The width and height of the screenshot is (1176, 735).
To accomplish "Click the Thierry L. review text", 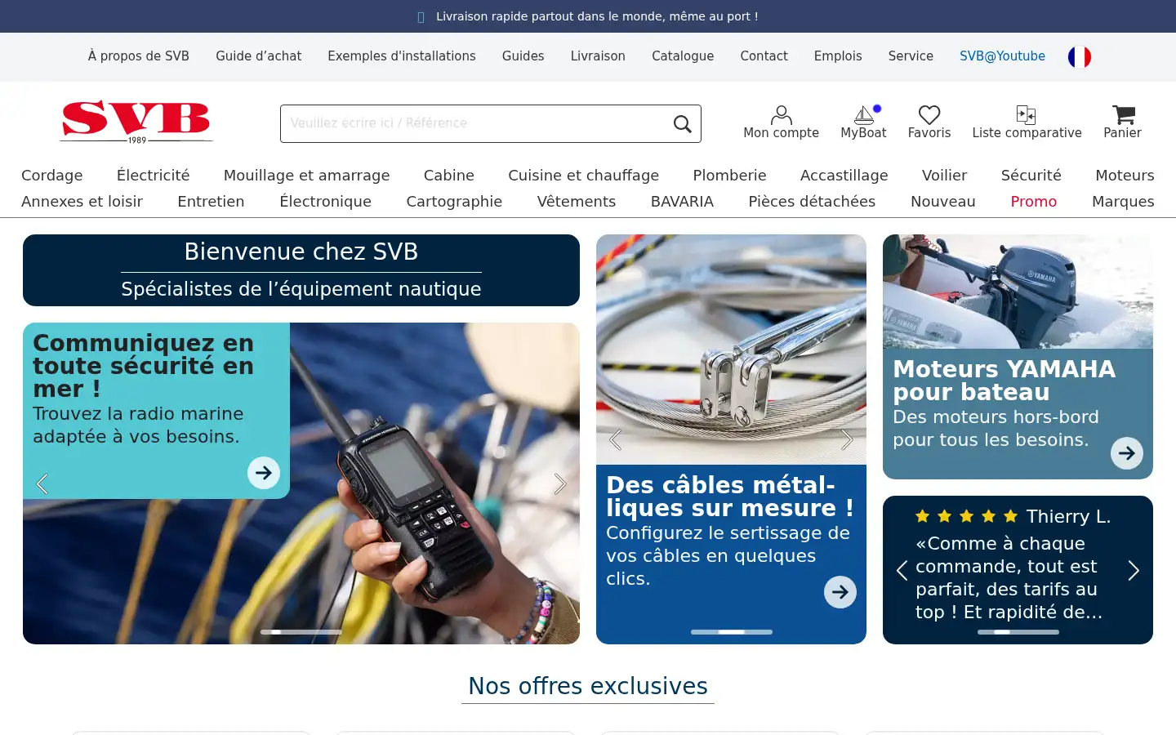I will (1009, 577).
